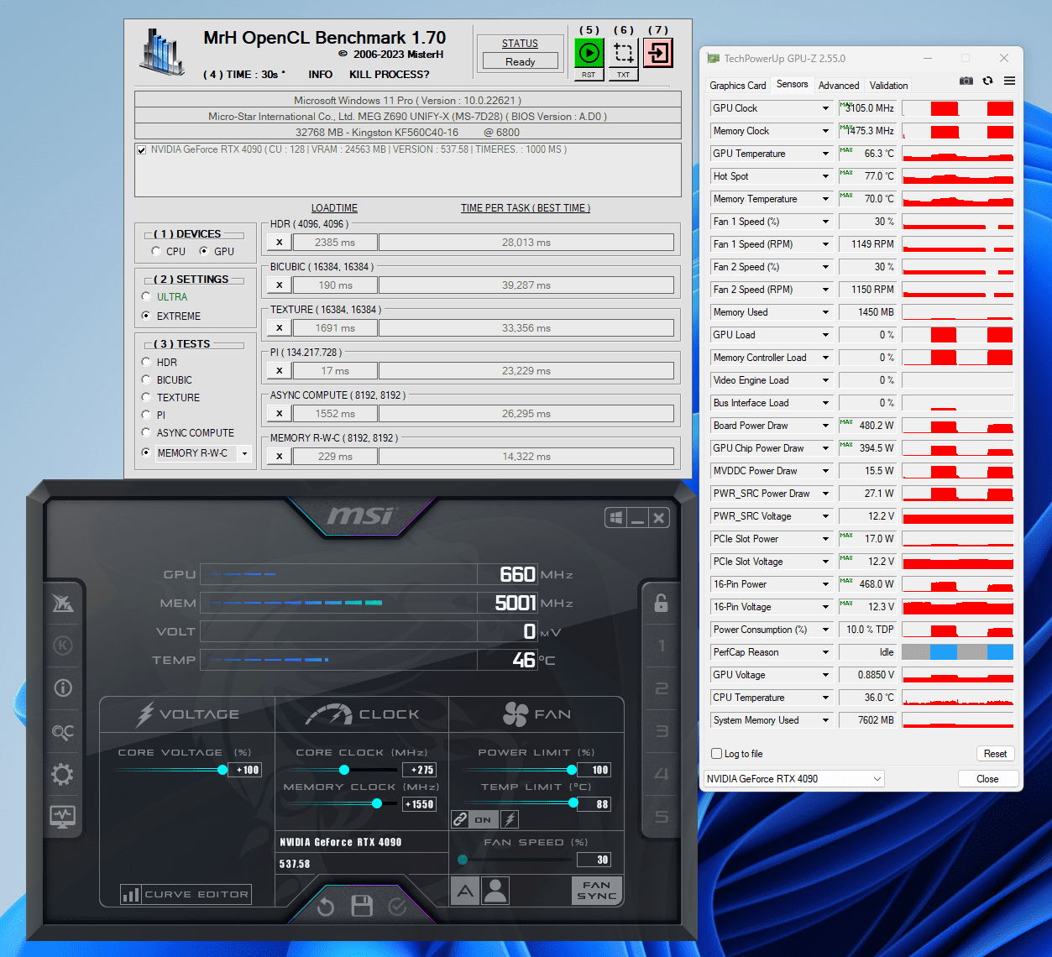Select profile slot 3 in Afterburner
Image resolution: width=1052 pixels, height=957 pixels.
(x=662, y=731)
